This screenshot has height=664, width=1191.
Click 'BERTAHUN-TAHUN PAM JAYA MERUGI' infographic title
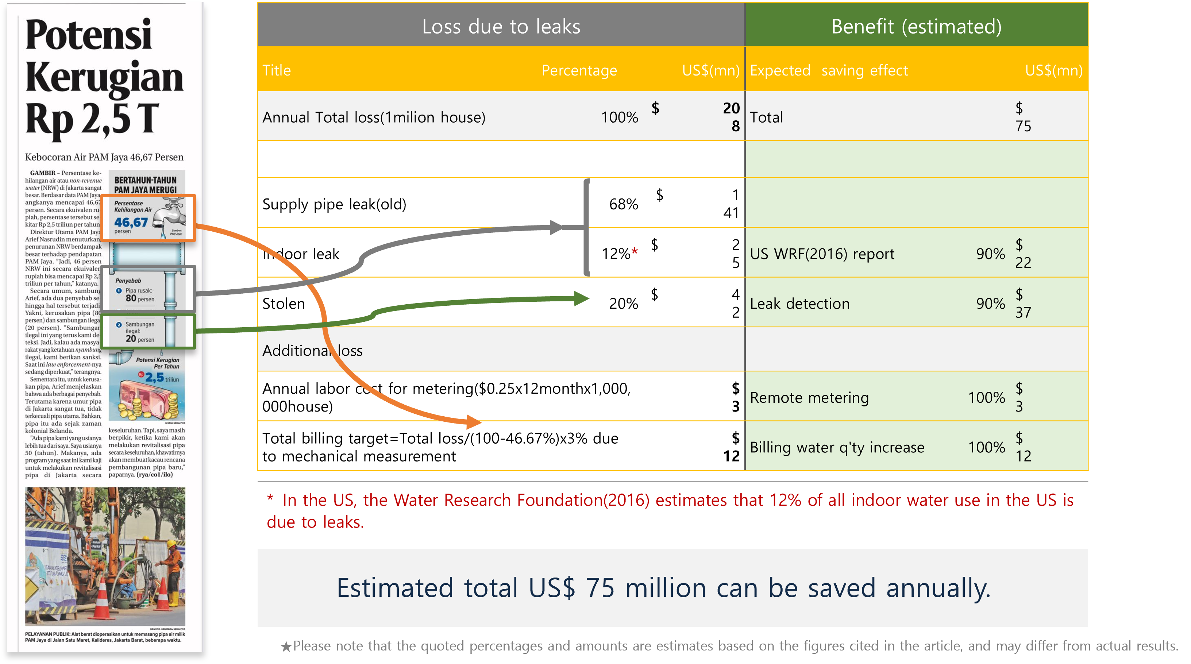[x=145, y=185]
